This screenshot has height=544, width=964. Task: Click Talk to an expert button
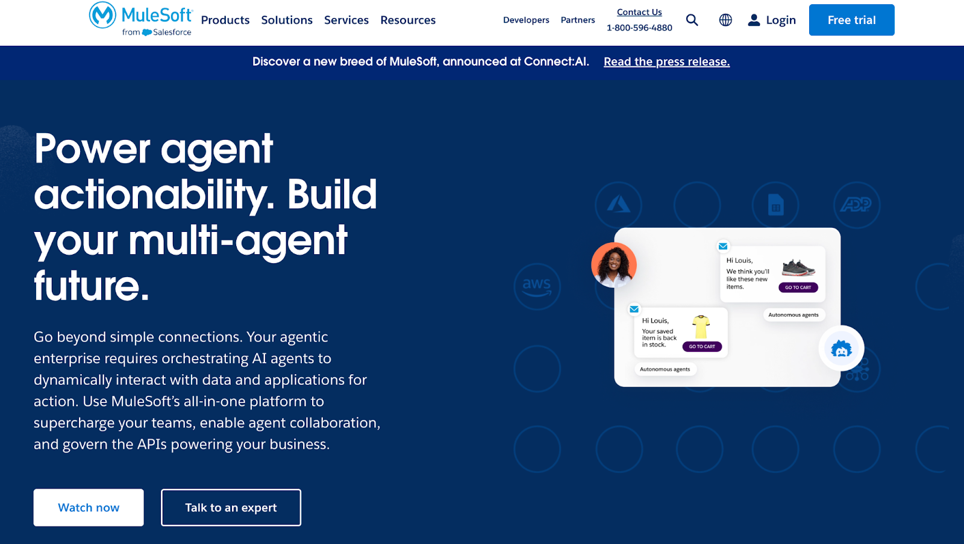point(231,507)
